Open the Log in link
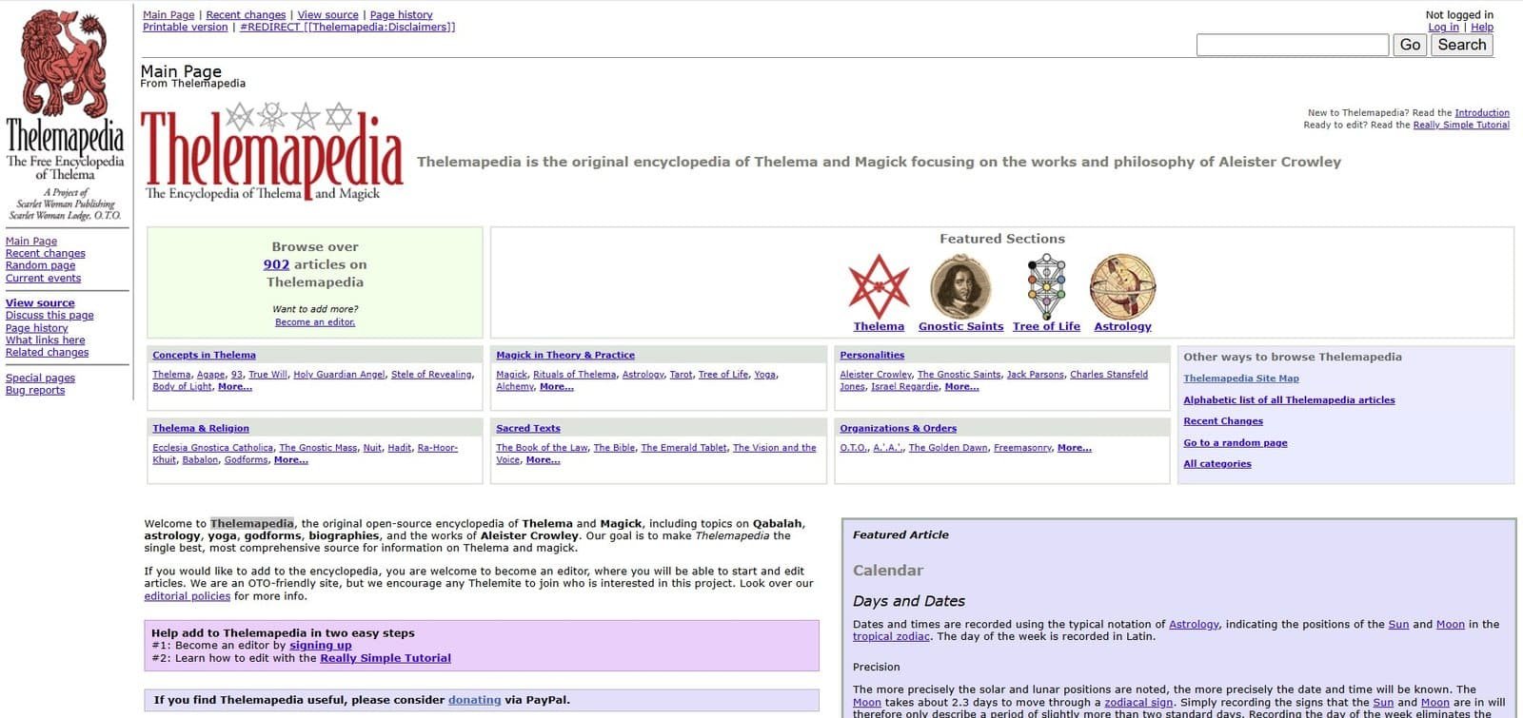Screen dimensions: 1523x718 pyautogui.click(x=1443, y=28)
